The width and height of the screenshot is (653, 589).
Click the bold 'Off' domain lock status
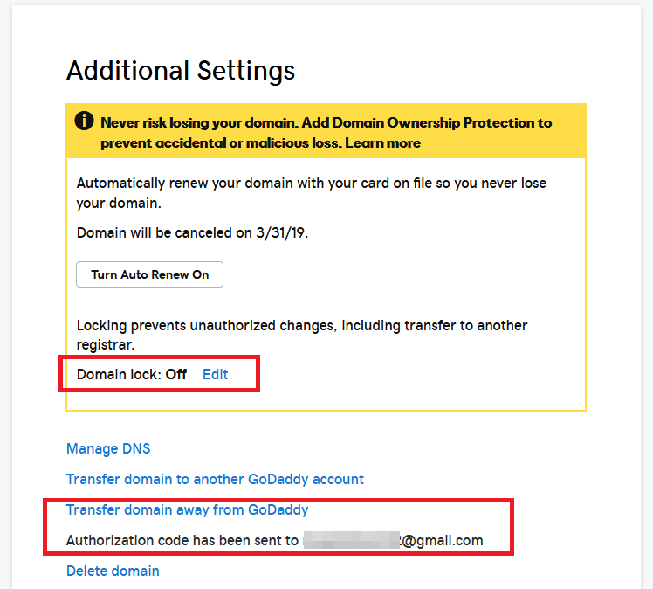point(176,374)
